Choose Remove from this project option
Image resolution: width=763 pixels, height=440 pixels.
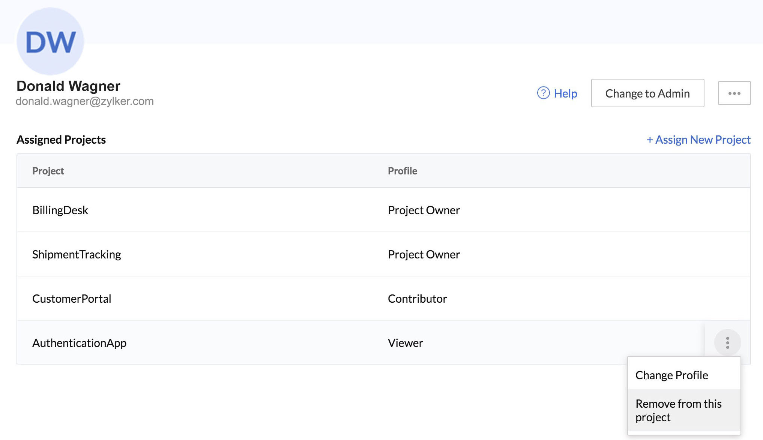coord(678,410)
